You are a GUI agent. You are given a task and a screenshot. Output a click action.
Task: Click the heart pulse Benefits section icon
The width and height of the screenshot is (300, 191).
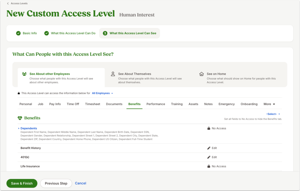[x=20, y=118]
